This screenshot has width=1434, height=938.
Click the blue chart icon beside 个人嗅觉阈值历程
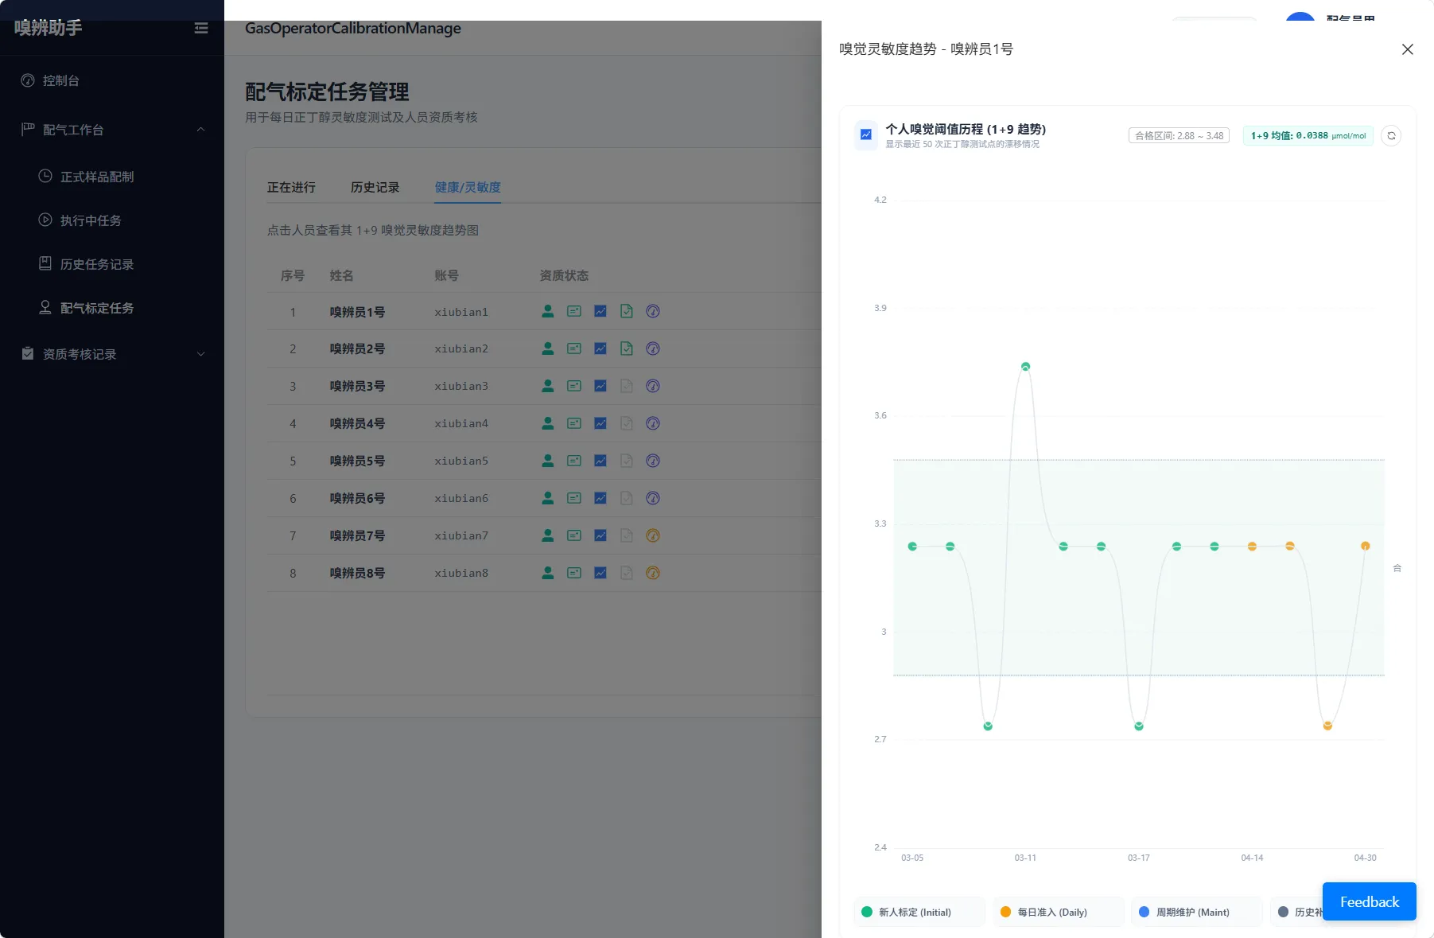pos(866,135)
